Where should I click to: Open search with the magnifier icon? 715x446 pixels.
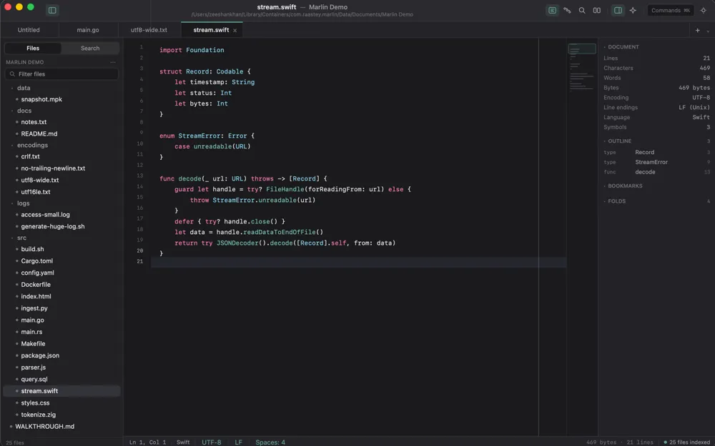[x=582, y=10]
